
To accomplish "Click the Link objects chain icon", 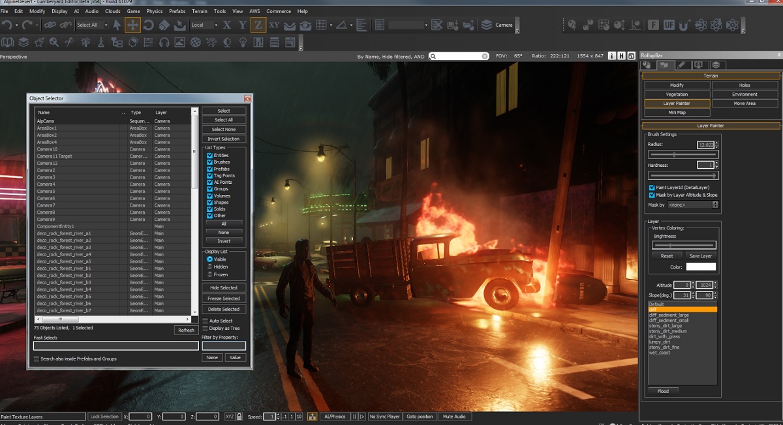I will (50, 25).
